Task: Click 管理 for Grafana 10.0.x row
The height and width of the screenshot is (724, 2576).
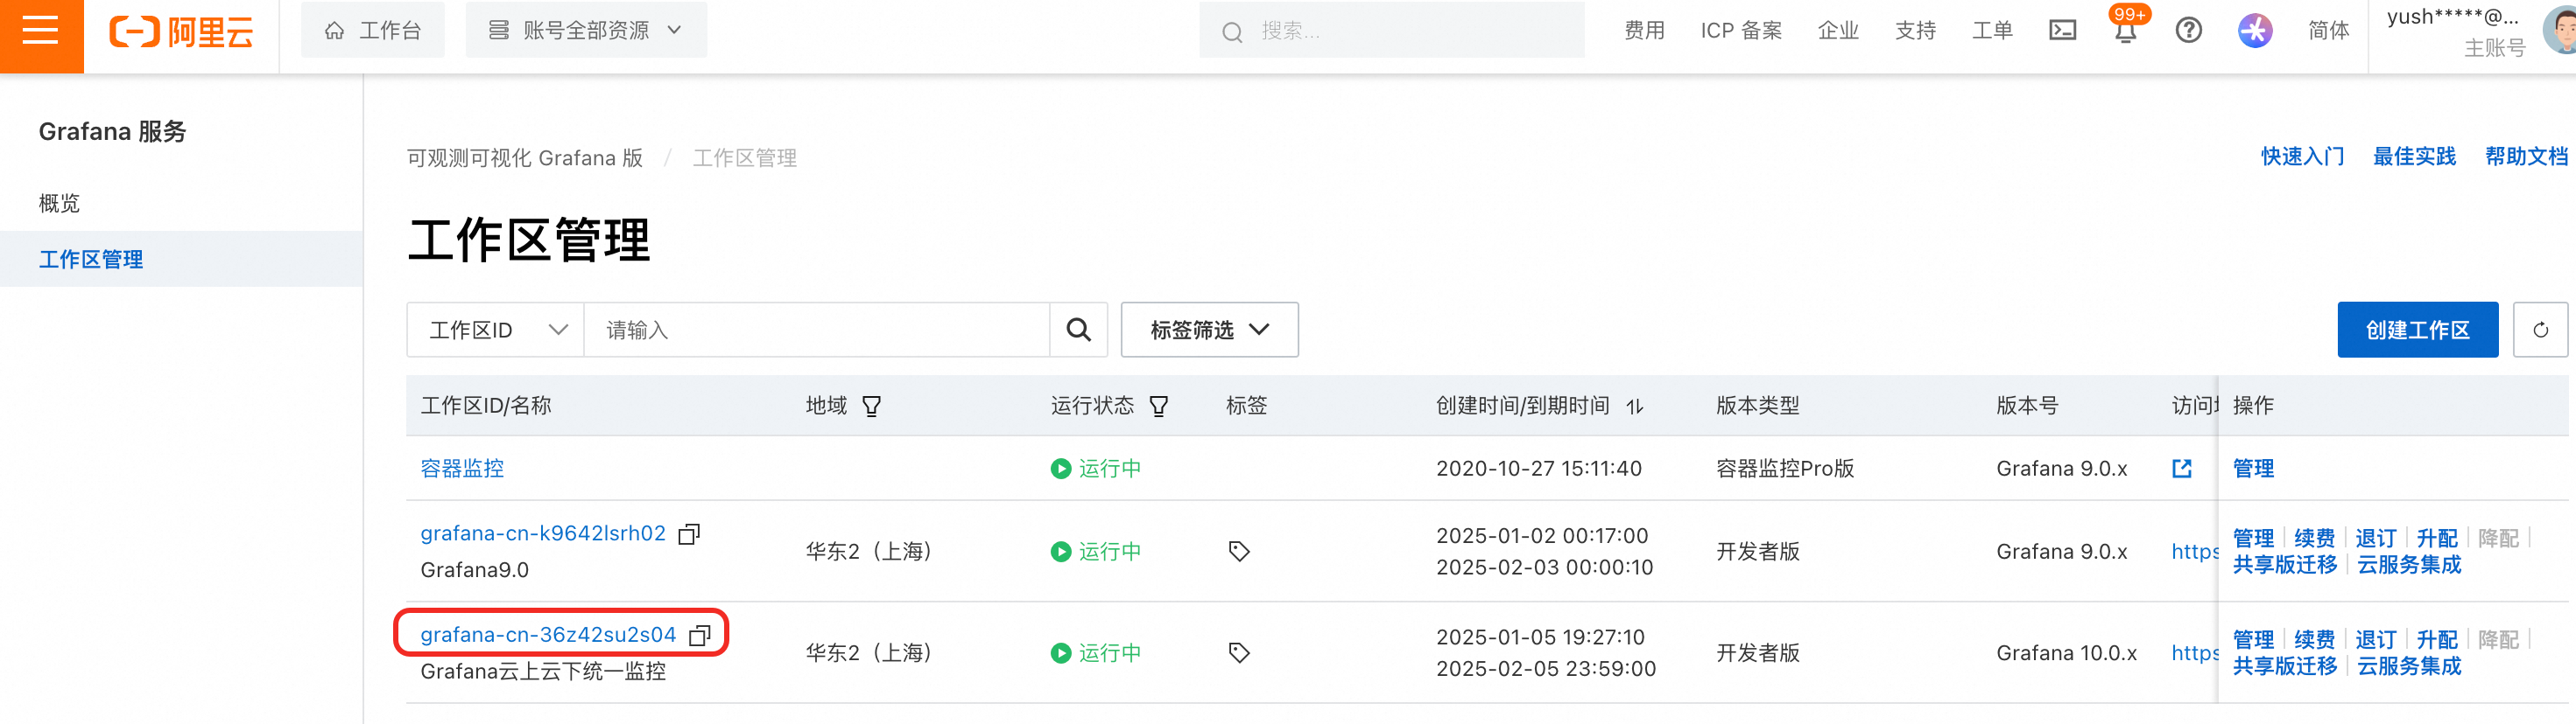Action: [2253, 640]
